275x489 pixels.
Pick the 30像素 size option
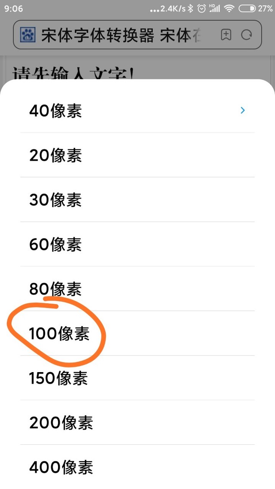55,200
